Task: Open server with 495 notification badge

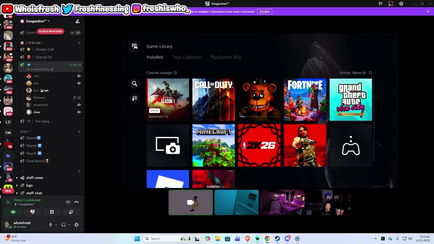Action: [8, 24]
